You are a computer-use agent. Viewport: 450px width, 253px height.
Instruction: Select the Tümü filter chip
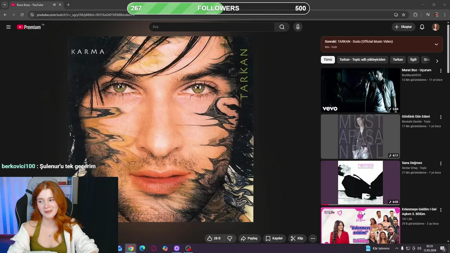coord(328,60)
